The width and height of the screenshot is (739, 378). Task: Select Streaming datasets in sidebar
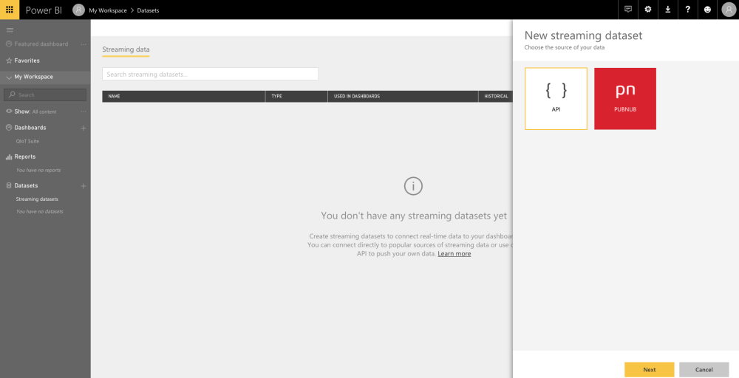tap(37, 199)
